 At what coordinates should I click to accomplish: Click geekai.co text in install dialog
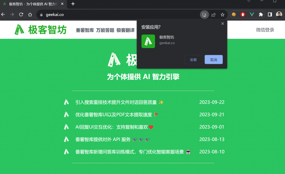(167, 43)
